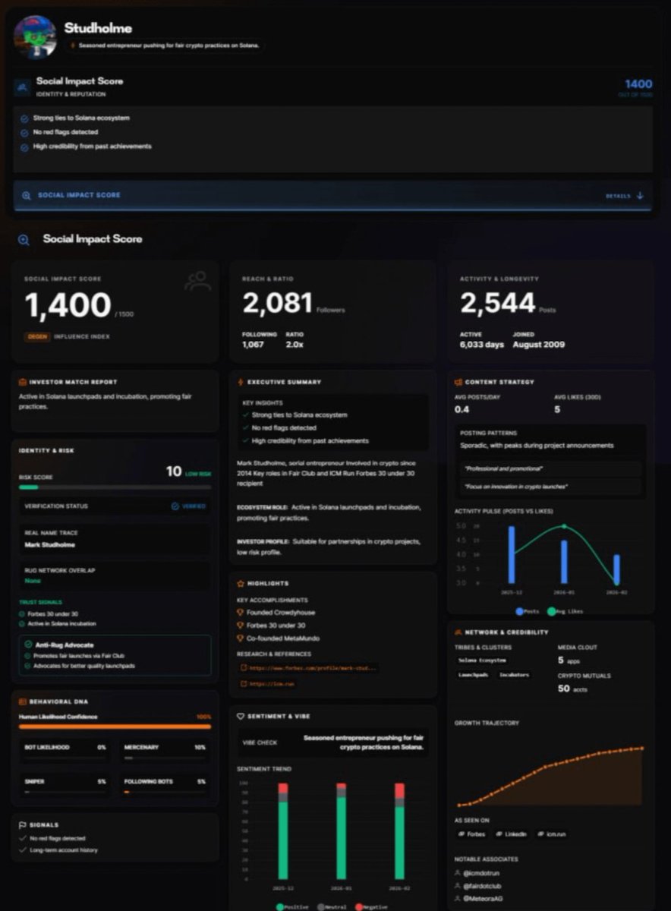
Task: Open the forbes.com profile reference link
Action: [x=308, y=668]
